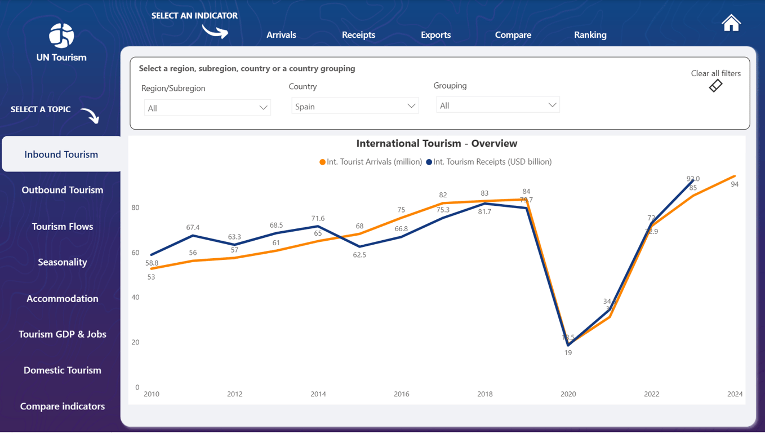Viewport: 765px width, 433px height.
Task: Select the Domestic Tourism topic
Action: [63, 370]
